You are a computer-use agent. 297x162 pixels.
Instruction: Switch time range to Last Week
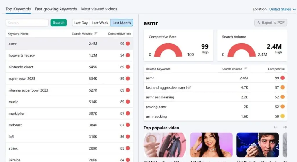point(100,23)
